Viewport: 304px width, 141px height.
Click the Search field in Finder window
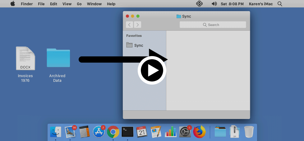coord(213,25)
